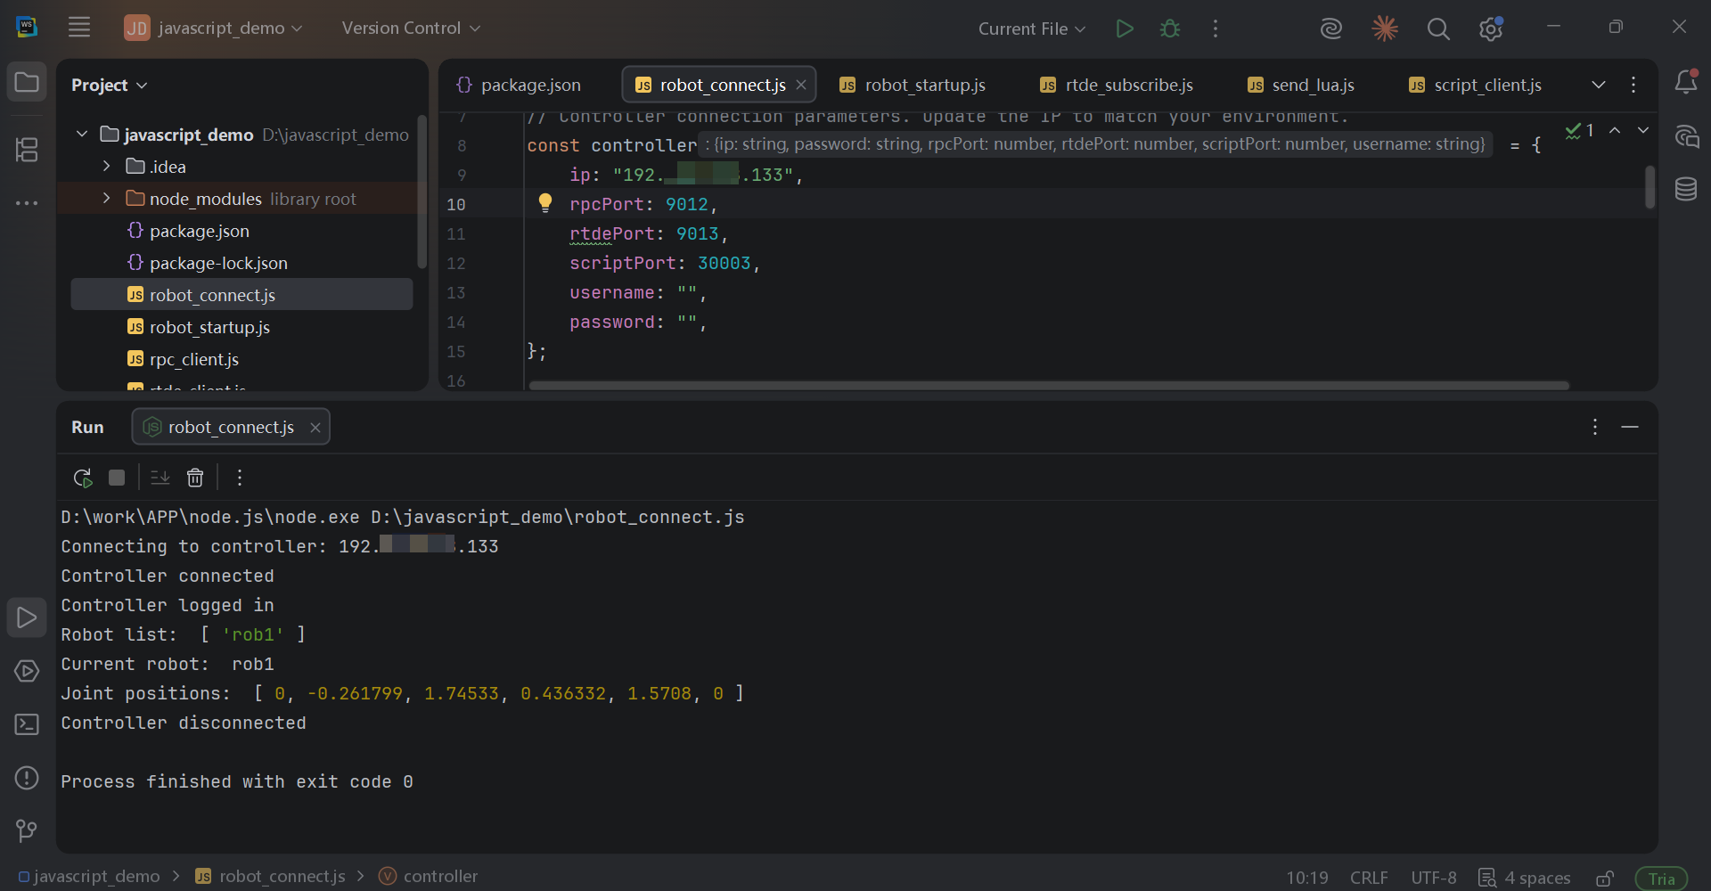Image resolution: width=1711 pixels, height=891 pixels.
Task: Rerun robot_connect.js in Run panel
Action: [x=83, y=478]
